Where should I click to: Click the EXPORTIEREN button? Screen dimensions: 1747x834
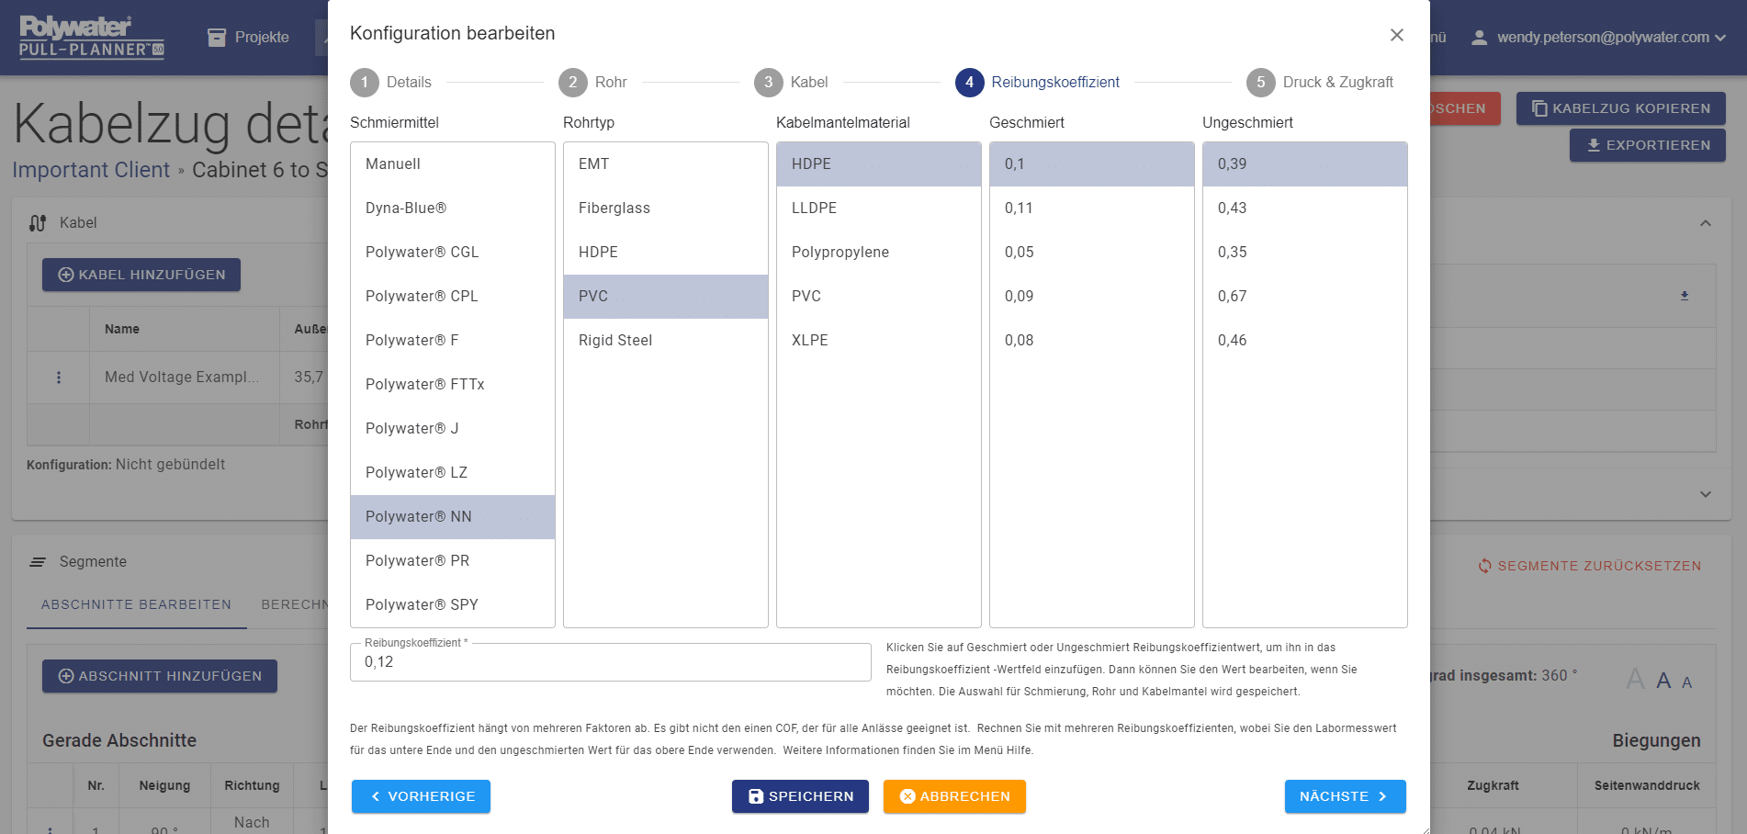click(1647, 145)
